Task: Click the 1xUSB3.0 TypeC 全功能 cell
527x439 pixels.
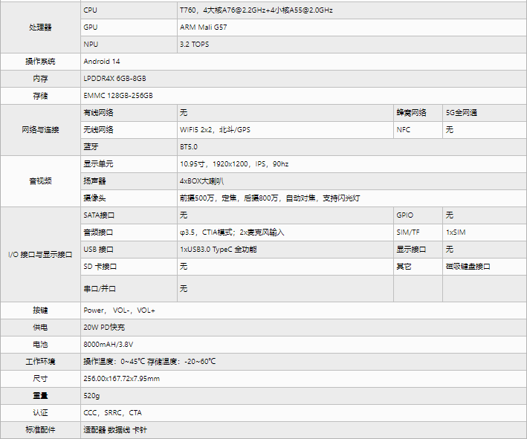Action: click(x=285, y=250)
